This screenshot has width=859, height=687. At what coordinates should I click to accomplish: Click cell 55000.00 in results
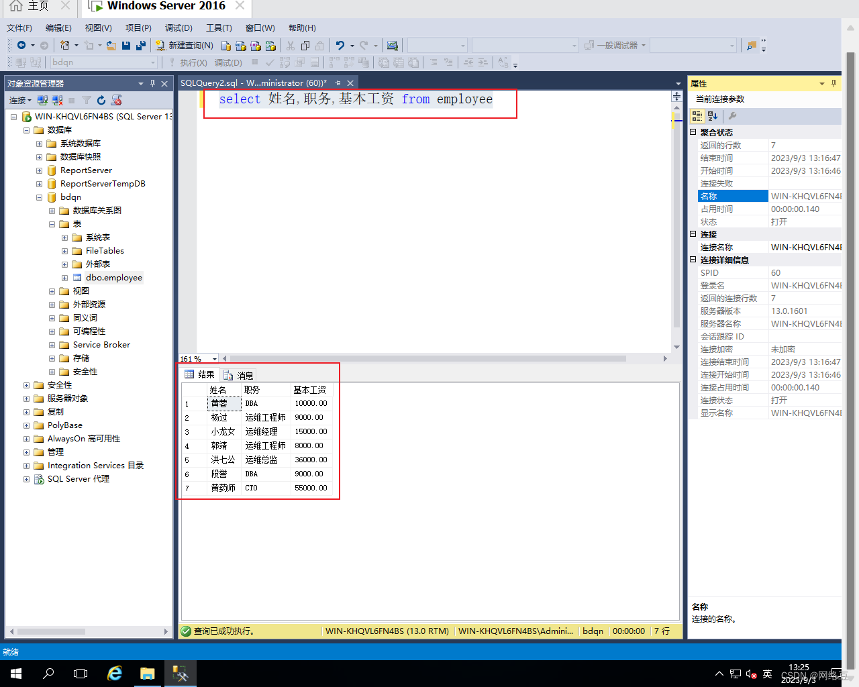[311, 488]
